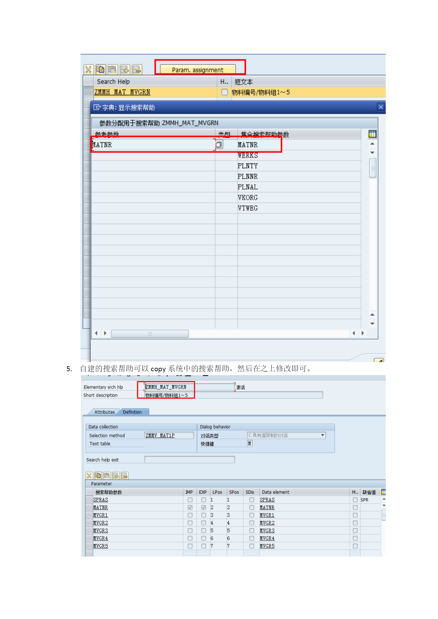The width and height of the screenshot is (438, 619).
Task: Open the MATNR data element link
Action: [267, 507]
